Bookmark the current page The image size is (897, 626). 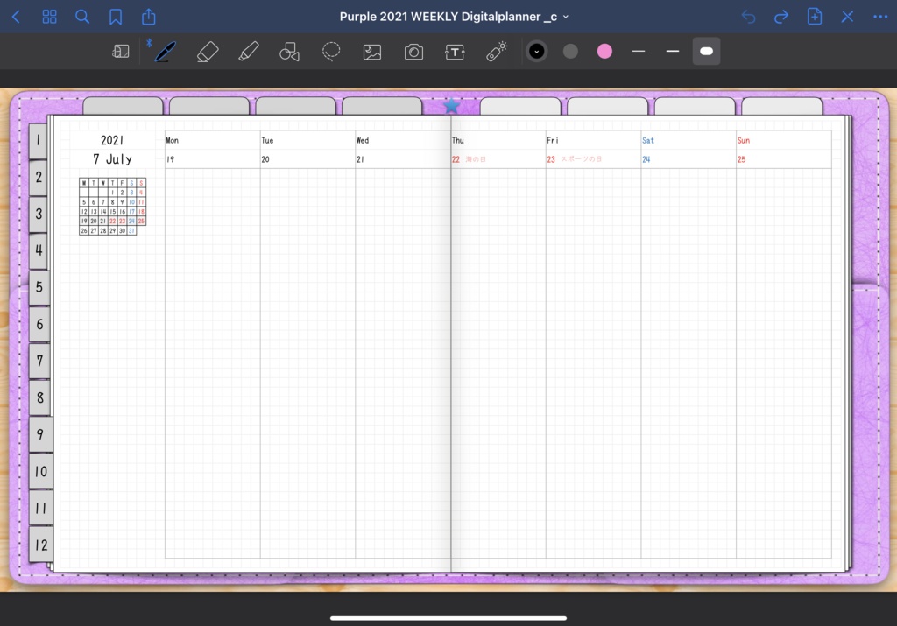click(116, 17)
